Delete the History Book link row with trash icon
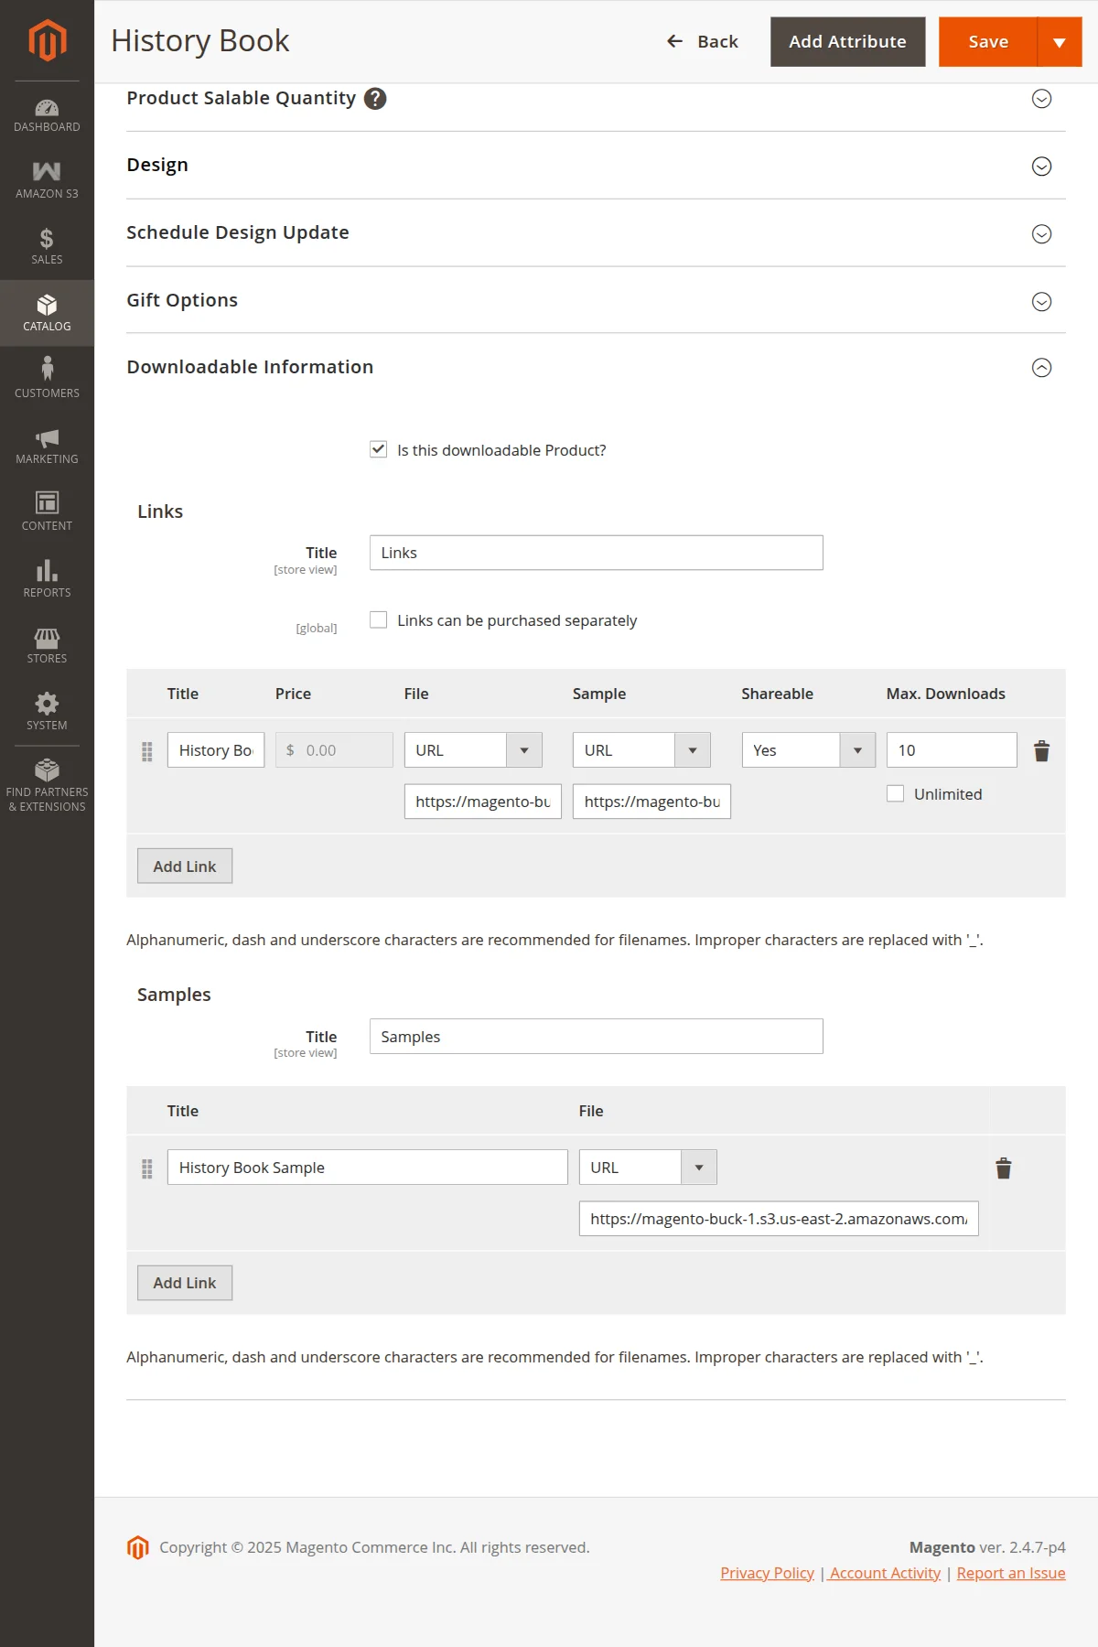The width and height of the screenshot is (1098, 1647). pyautogui.click(x=1041, y=751)
